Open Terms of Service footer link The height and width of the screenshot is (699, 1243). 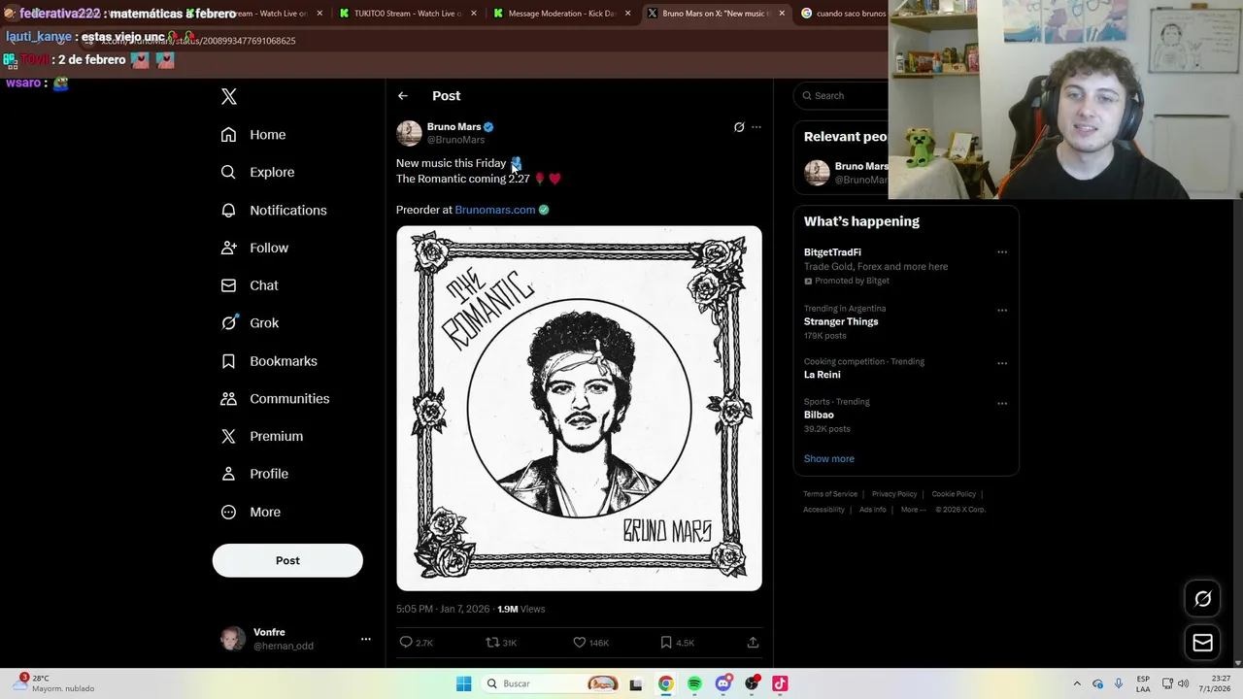pos(830,494)
